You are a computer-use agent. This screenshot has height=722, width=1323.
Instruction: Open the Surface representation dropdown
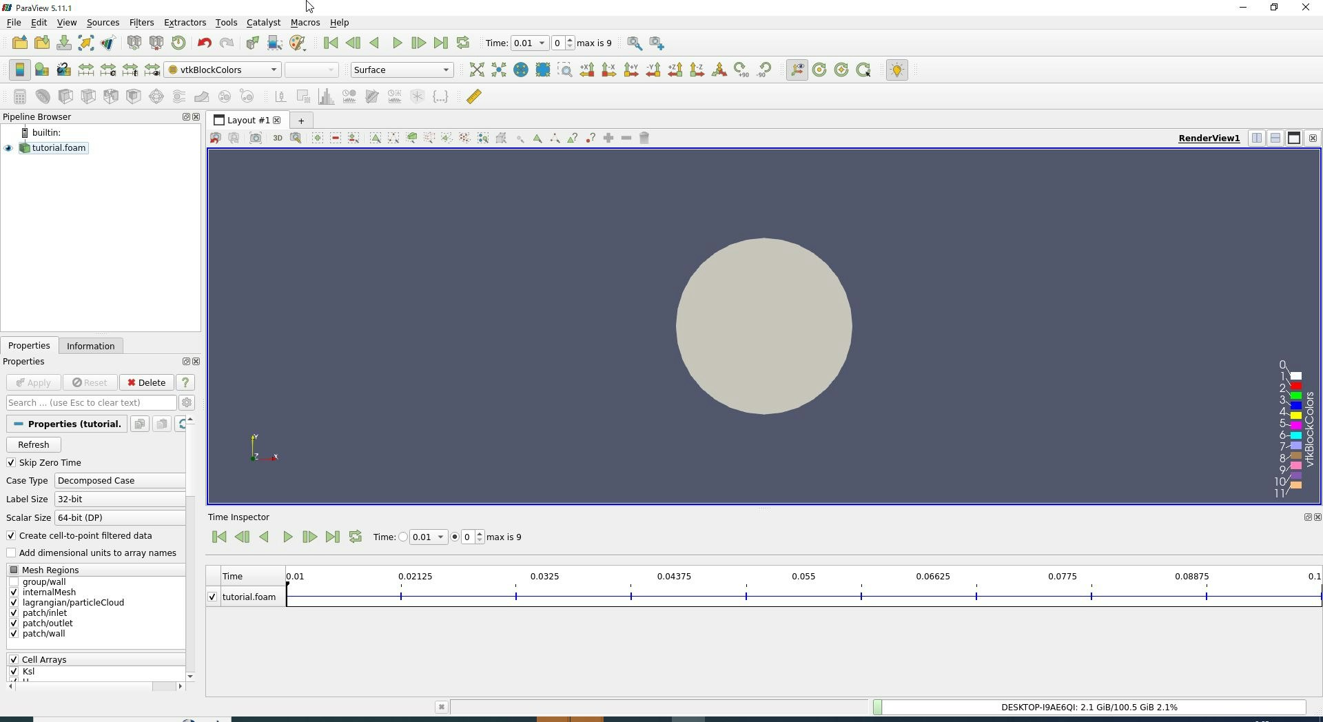point(402,70)
